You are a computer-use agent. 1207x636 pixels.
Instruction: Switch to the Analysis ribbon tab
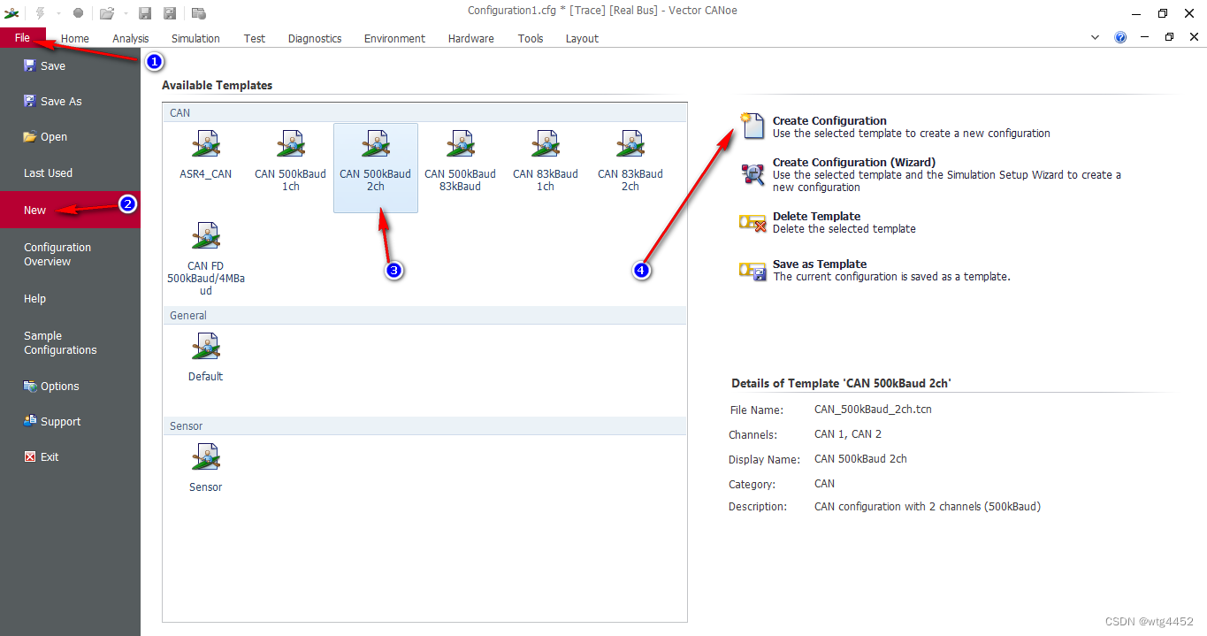131,38
